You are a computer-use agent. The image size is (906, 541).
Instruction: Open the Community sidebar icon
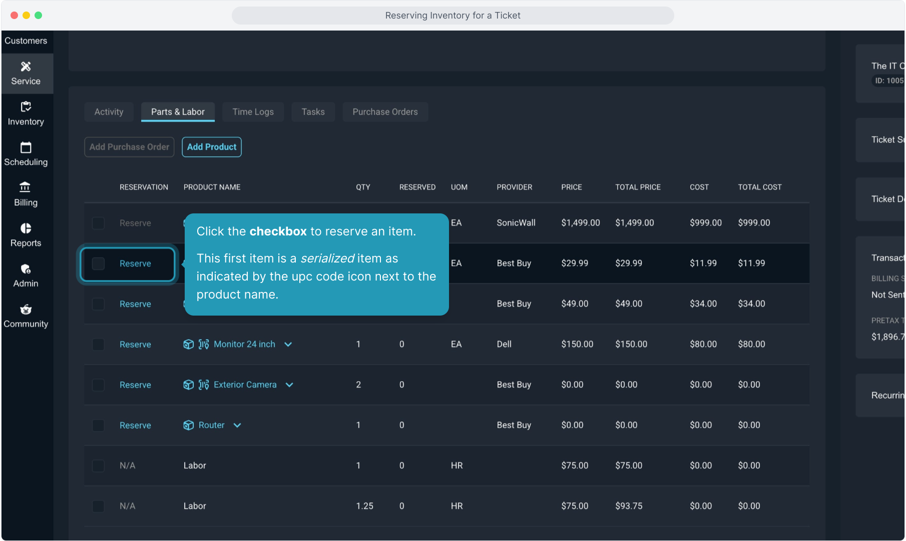pyautogui.click(x=26, y=310)
